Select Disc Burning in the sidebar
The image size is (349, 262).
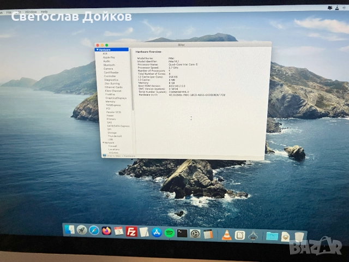(x=112, y=84)
